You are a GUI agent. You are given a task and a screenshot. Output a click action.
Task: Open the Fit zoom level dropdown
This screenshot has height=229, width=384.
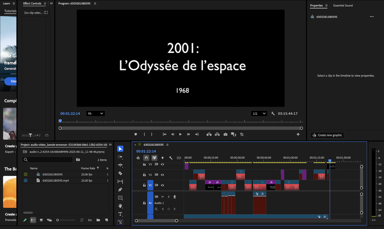(95, 113)
